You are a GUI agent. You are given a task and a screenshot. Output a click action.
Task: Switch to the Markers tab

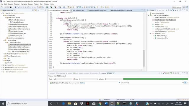pos(52,73)
